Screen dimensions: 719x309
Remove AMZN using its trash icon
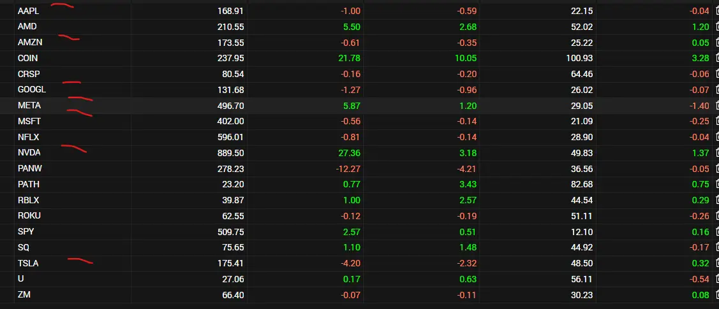coord(717,42)
